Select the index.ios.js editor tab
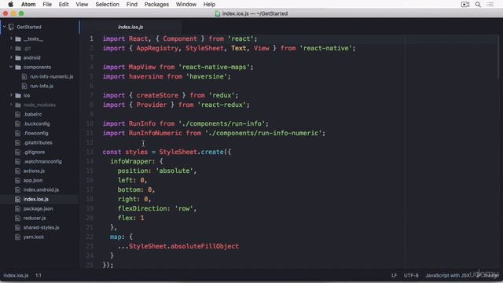Viewport: 503px width, 283px height. point(130,27)
